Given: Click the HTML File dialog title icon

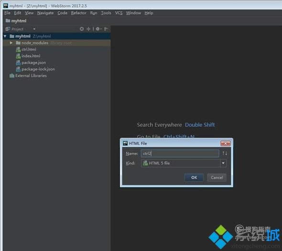Looking at the screenshot, I should coord(125,143).
